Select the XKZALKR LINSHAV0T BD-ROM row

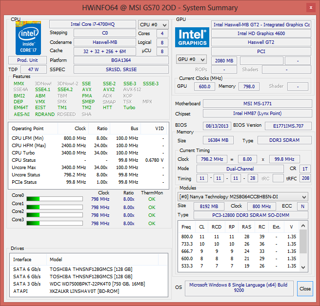[x=89, y=291]
